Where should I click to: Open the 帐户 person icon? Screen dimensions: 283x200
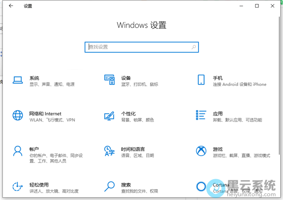18,151
